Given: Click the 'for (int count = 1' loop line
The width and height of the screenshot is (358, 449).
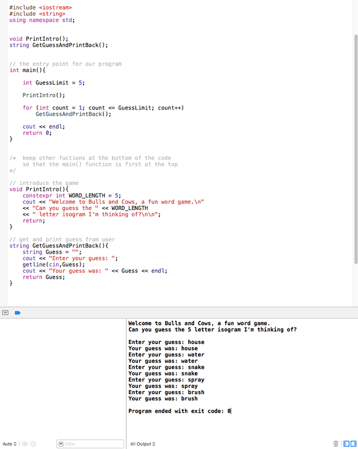Looking at the screenshot, I should (103, 108).
